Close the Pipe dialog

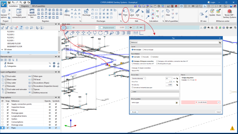[220, 38]
